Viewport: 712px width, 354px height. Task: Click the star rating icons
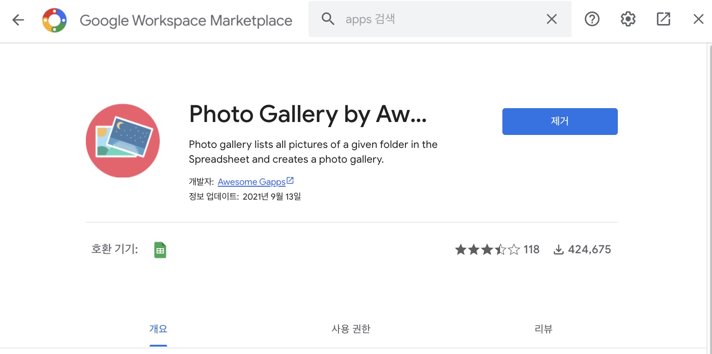(x=488, y=250)
